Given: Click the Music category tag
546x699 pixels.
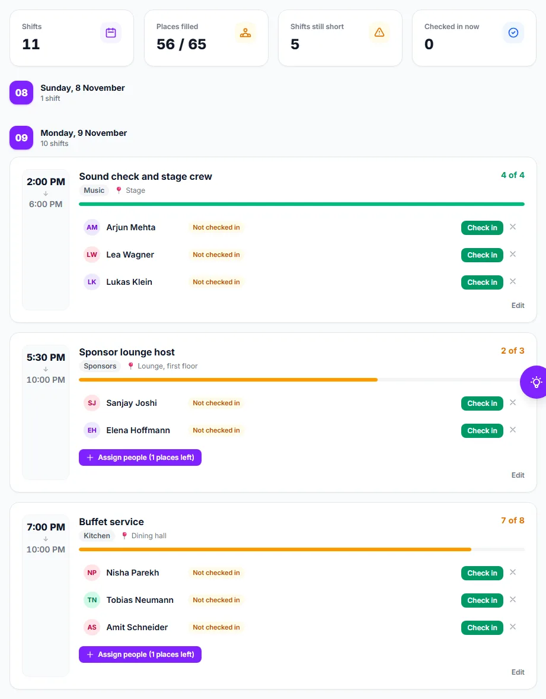Looking at the screenshot, I should coord(94,190).
